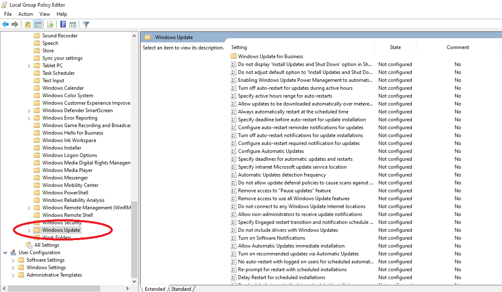Collapse the User Configuration node
This screenshot has height=292, width=502.
pos(5,253)
